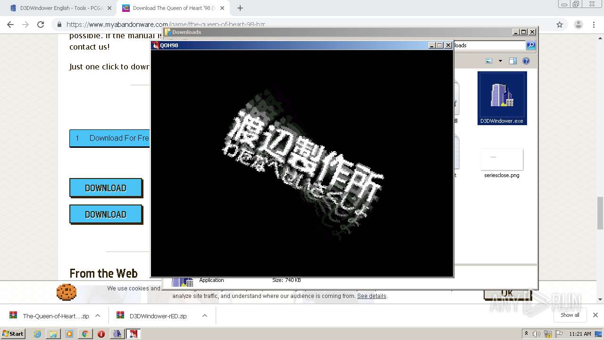Open a new Chrome tab
This screenshot has width=604, height=340.
tap(240, 8)
